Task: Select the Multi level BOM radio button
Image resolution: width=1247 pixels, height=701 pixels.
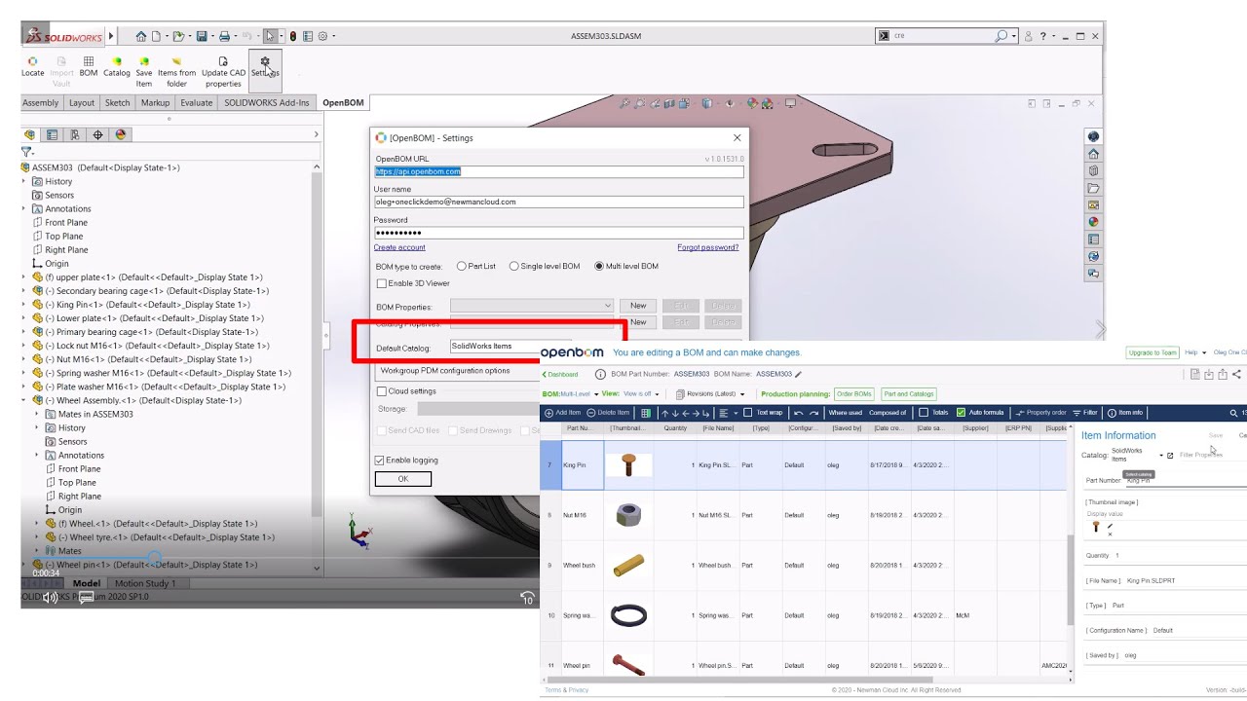Action: pos(599,267)
